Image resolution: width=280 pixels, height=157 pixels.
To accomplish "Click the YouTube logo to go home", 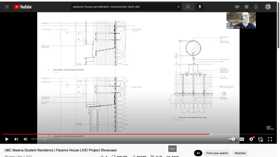I will tap(23, 7).
